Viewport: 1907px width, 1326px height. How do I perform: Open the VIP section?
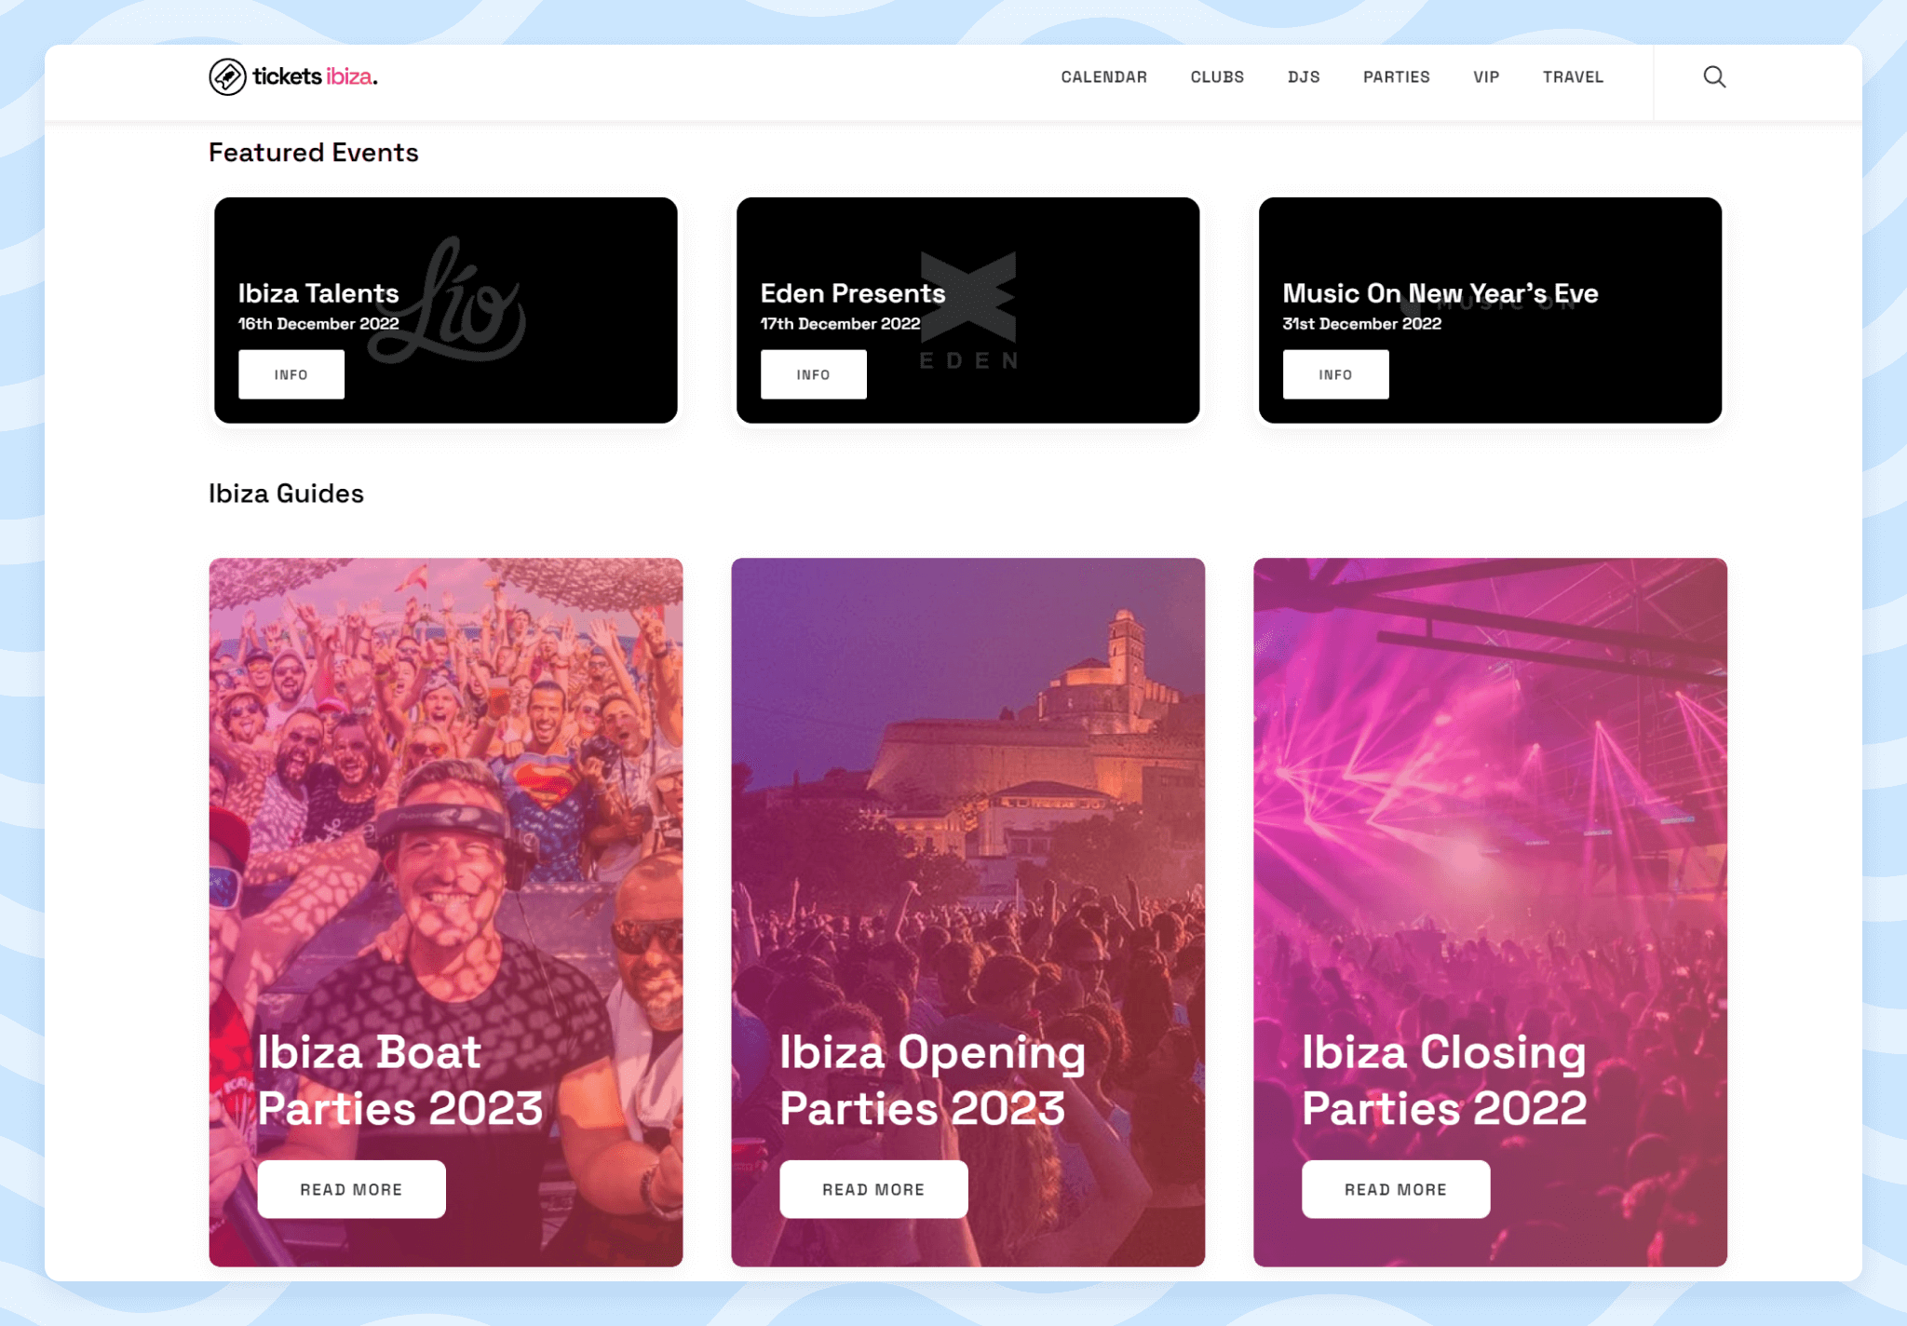1486,77
